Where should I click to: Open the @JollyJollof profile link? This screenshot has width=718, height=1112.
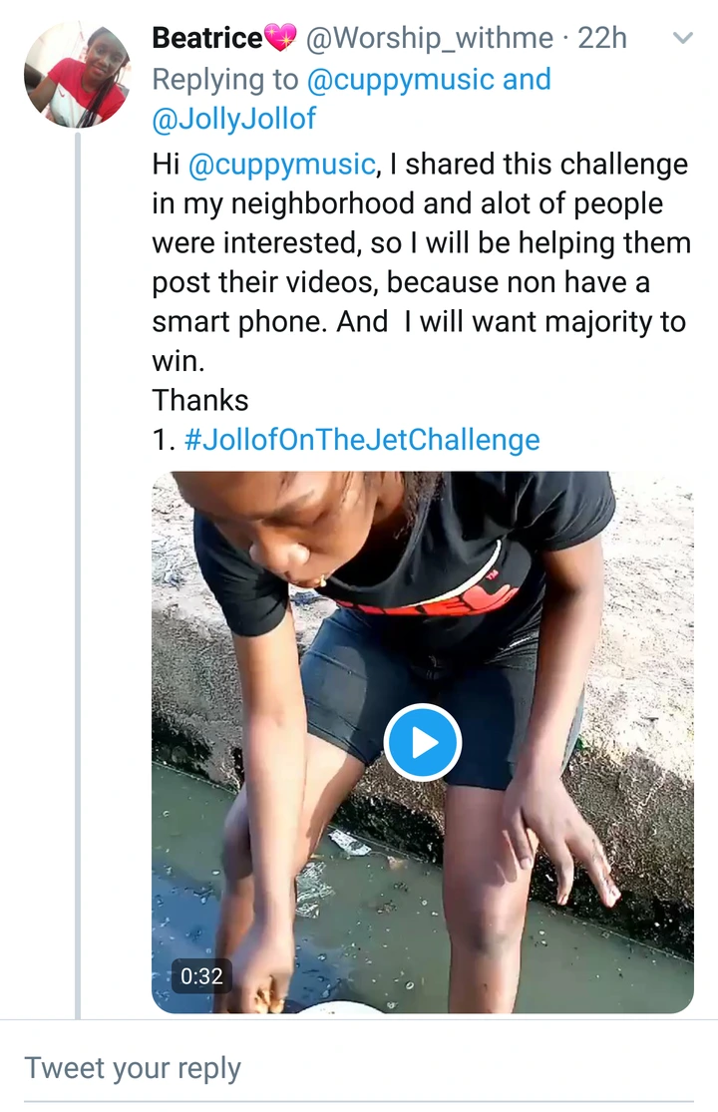click(x=233, y=120)
